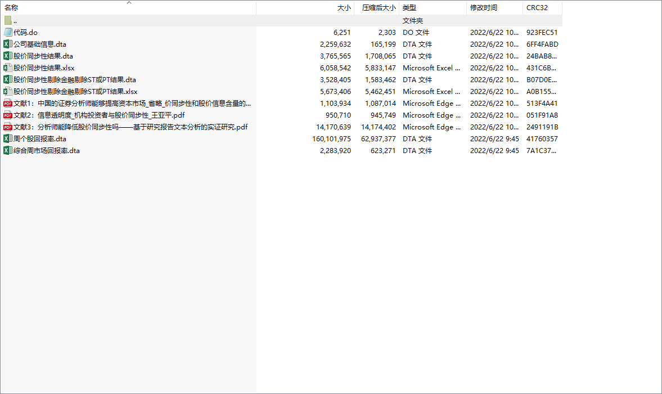This screenshot has width=662, height=394.
Task: Click the 文件夹 type cell
Action: click(x=412, y=21)
